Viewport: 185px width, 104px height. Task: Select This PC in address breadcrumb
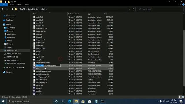point(22,9)
